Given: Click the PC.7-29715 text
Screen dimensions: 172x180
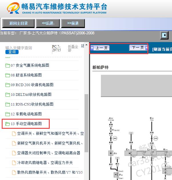Looking at the screenshot, I should click(x=57, y=48).
